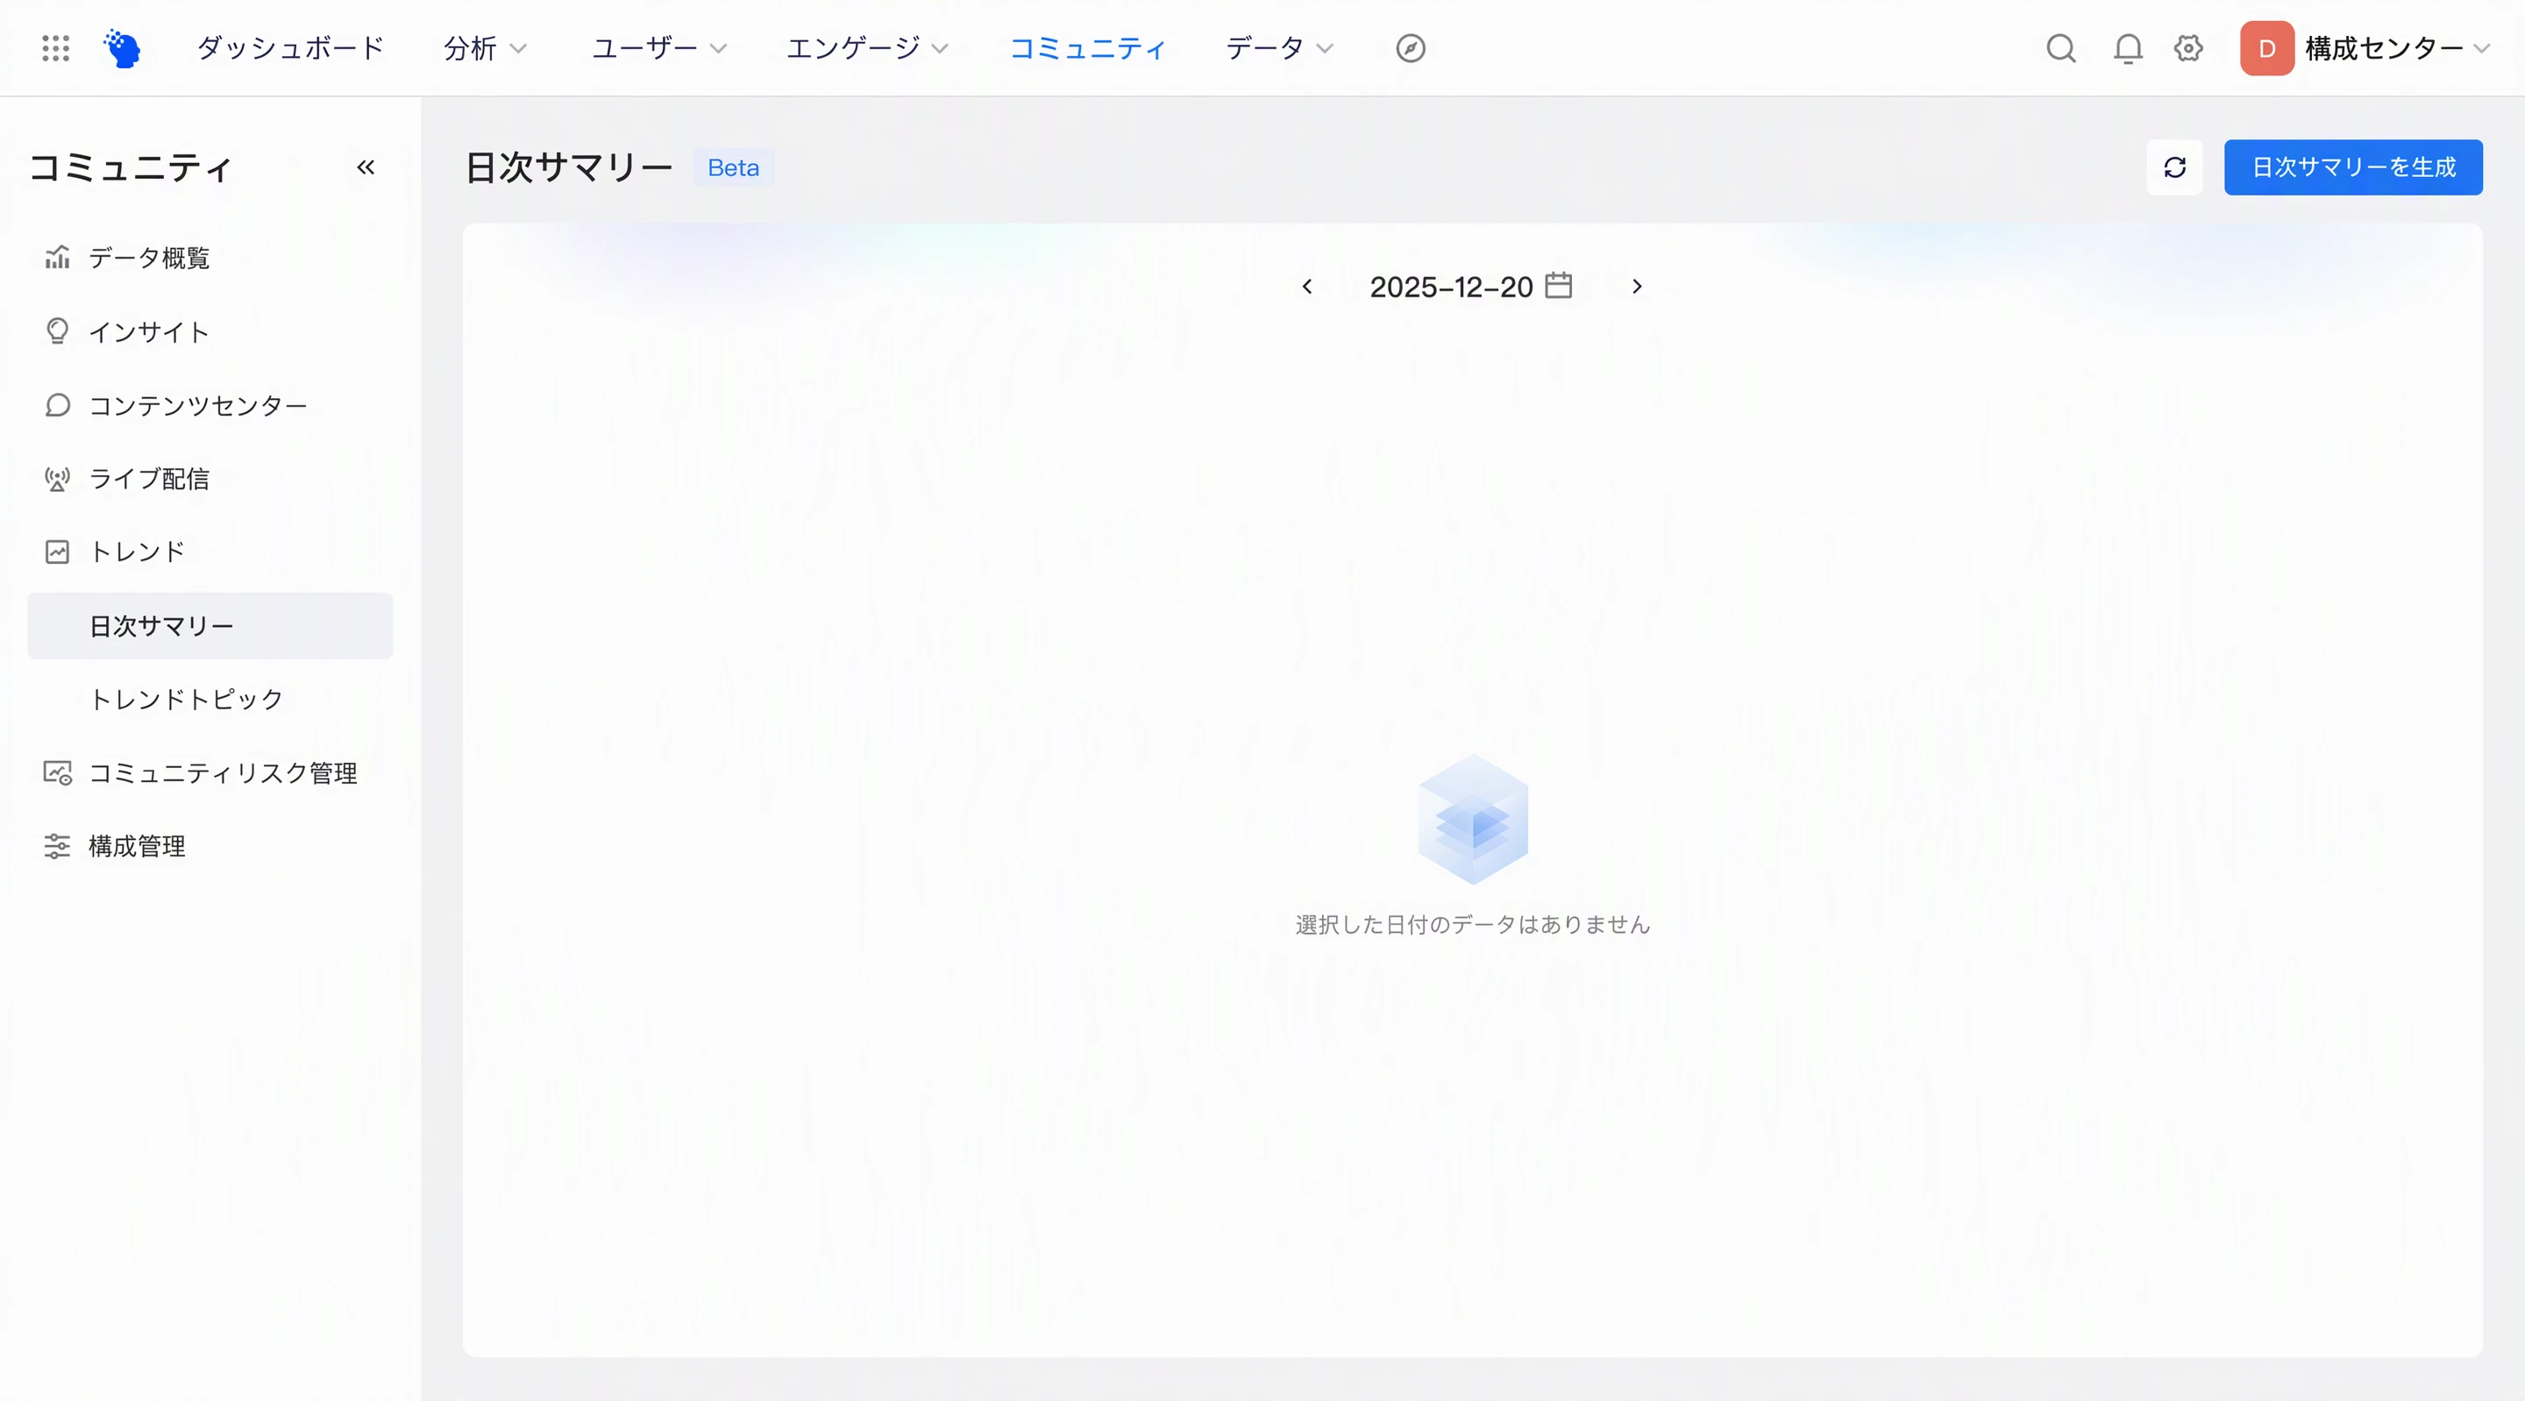Click the Beta badge
The width and height of the screenshot is (2525, 1401).
tap(733, 167)
